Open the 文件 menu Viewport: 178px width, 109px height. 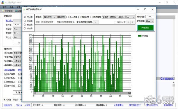(4, 7)
